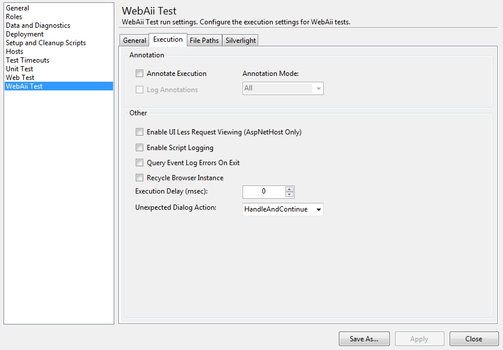Turn on Enable Script Logging
Screen dimensions: 503x350
pyautogui.click(x=139, y=148)
